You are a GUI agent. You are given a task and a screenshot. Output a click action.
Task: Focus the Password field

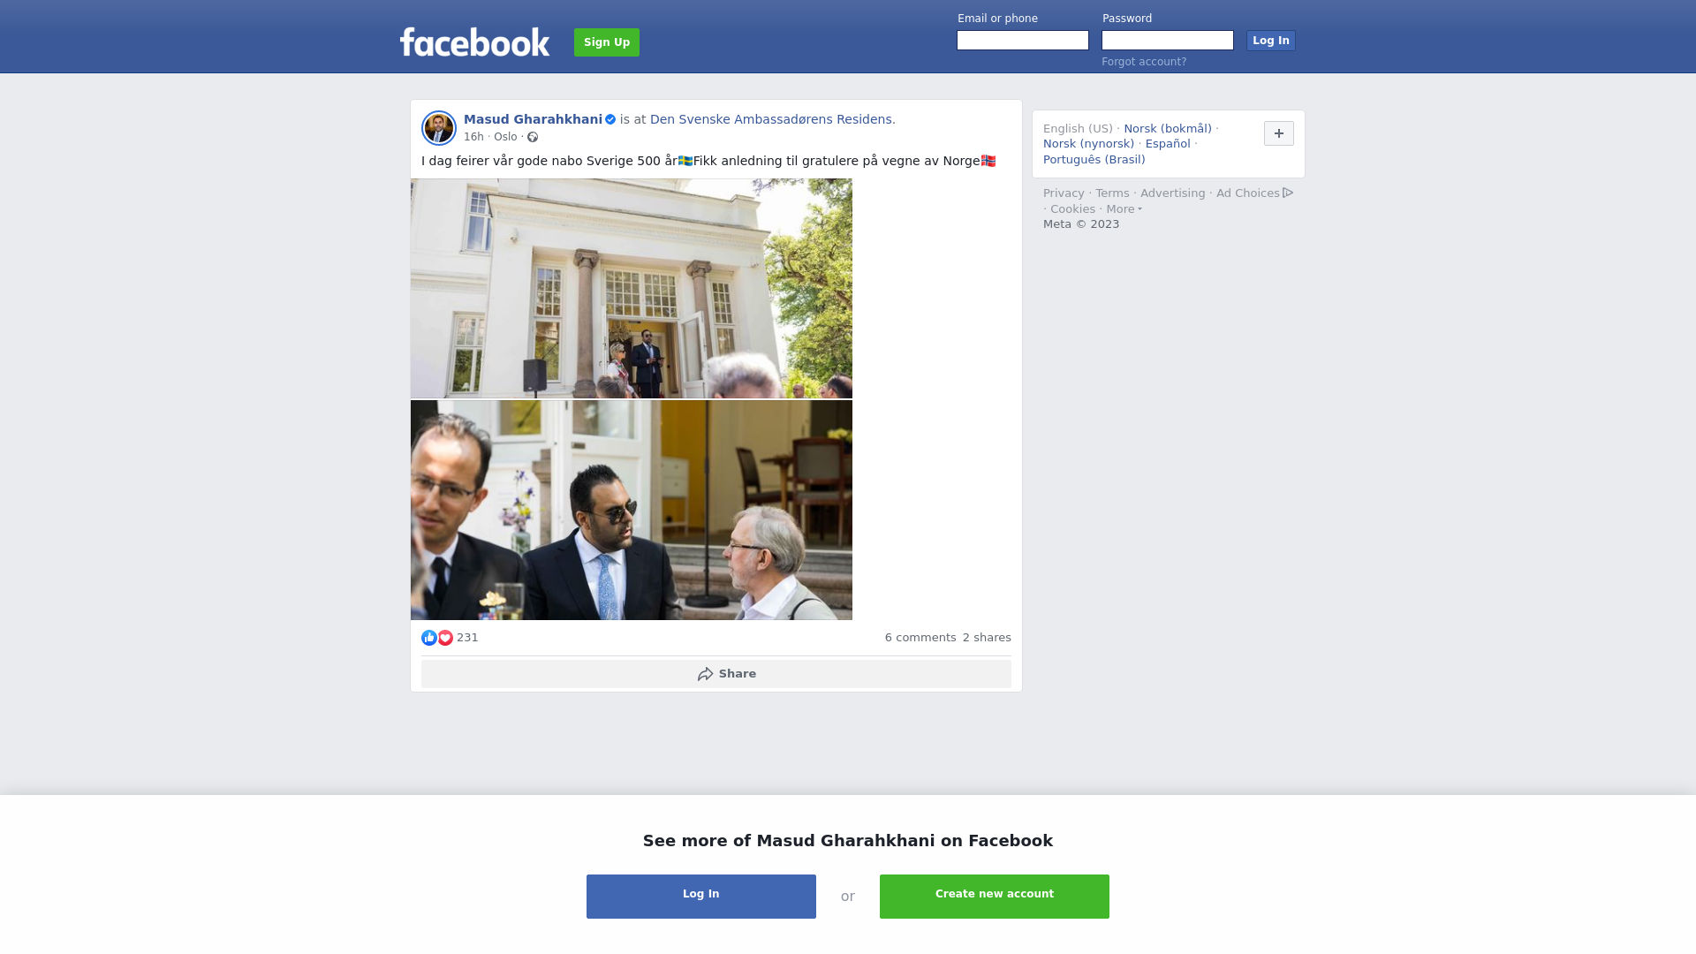coord(1168,41)
